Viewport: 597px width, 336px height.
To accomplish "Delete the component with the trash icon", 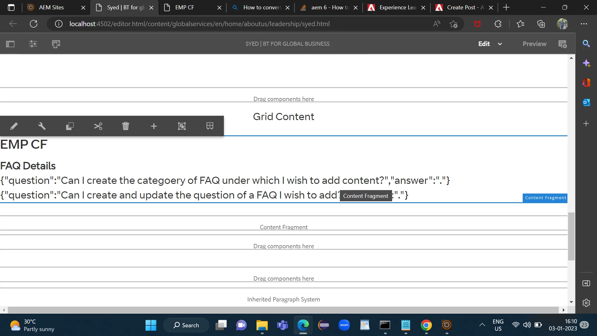I will 126,126.
